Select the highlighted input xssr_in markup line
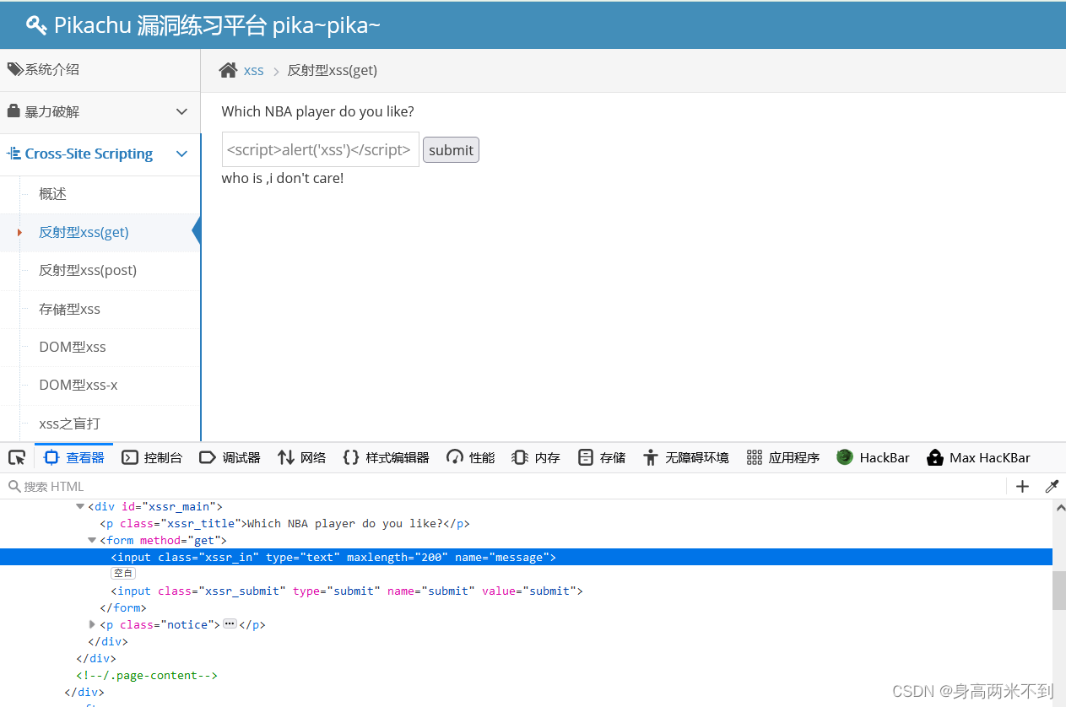Viewport: 1066px width, 707px height. tap(526, 557)
